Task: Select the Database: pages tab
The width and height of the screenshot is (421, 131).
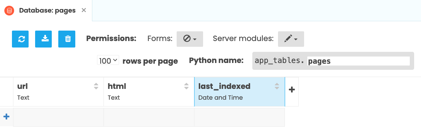Action: [x=47, y=11]
